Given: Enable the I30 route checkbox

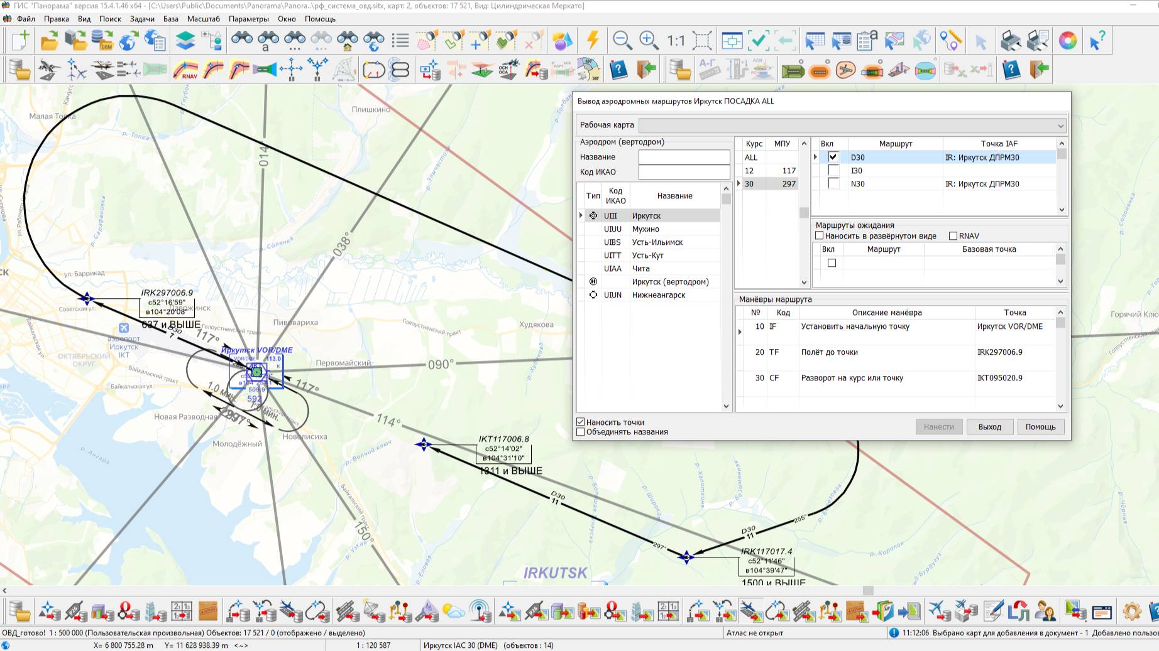Looking at the screenshot, I should (x=833, y=171).
